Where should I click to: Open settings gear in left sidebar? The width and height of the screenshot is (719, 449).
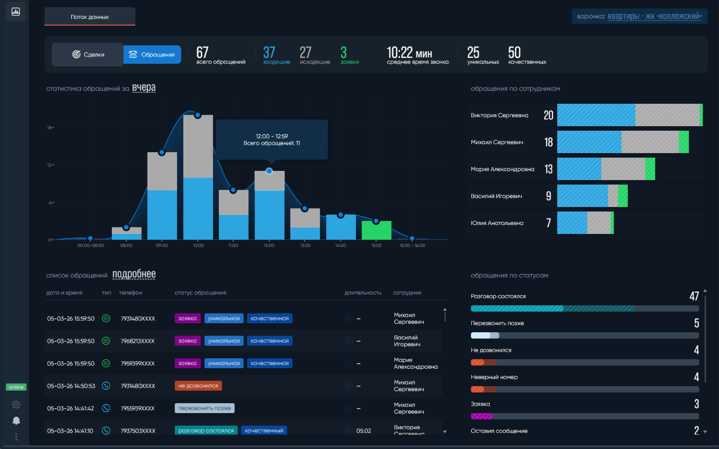point(16,405)
